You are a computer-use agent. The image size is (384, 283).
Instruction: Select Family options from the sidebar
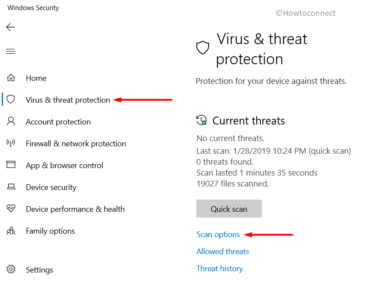tap(50, 231)
